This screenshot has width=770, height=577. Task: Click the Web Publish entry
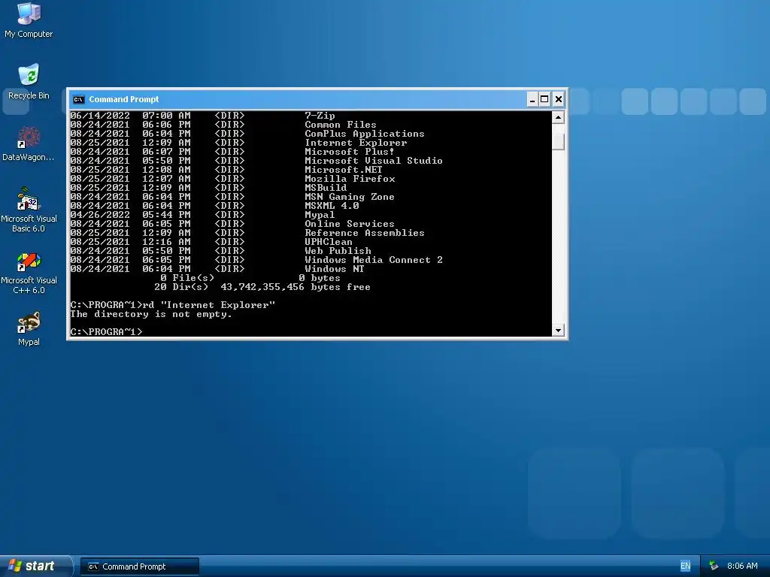[x=338, y=251]
